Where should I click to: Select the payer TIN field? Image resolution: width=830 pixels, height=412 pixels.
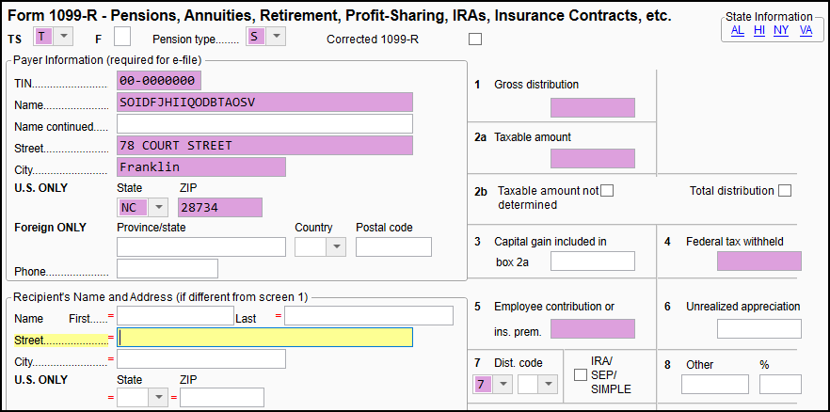click(x=159, y=81)
